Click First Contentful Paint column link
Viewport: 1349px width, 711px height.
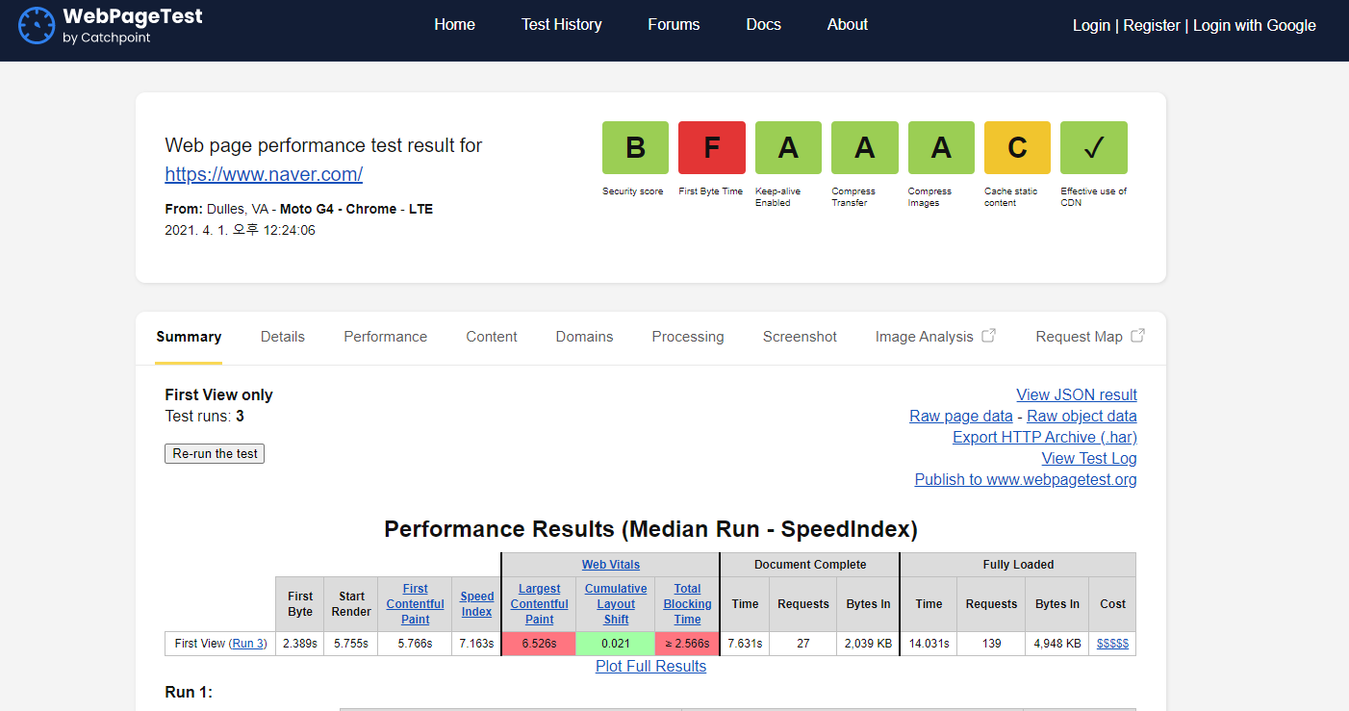(x=416, y=604)
